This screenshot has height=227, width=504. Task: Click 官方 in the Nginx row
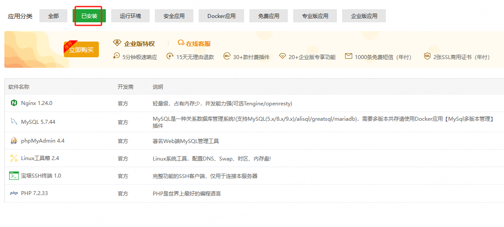(x=123, y=104)
